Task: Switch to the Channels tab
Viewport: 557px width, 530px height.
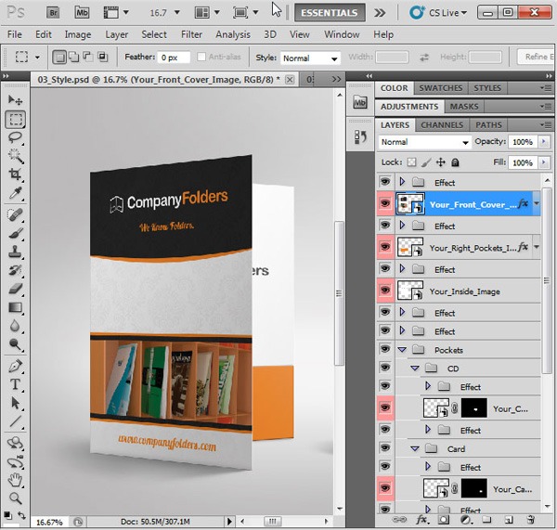Action: tap(442, 124)
